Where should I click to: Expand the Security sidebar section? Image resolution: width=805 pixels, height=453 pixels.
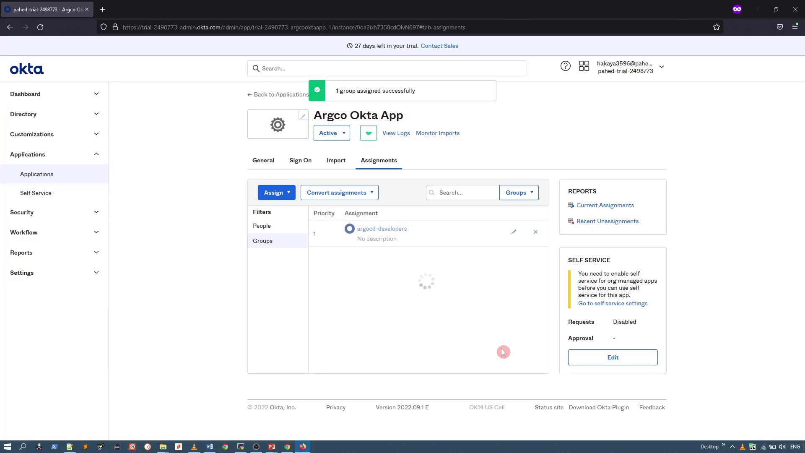tap(55, 212)
